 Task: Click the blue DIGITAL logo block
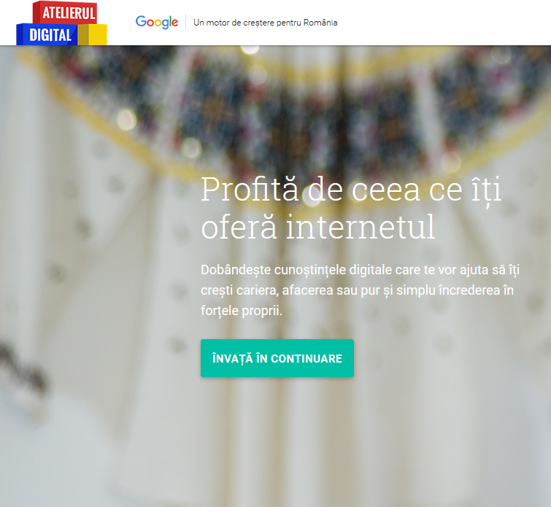[47, 34]
